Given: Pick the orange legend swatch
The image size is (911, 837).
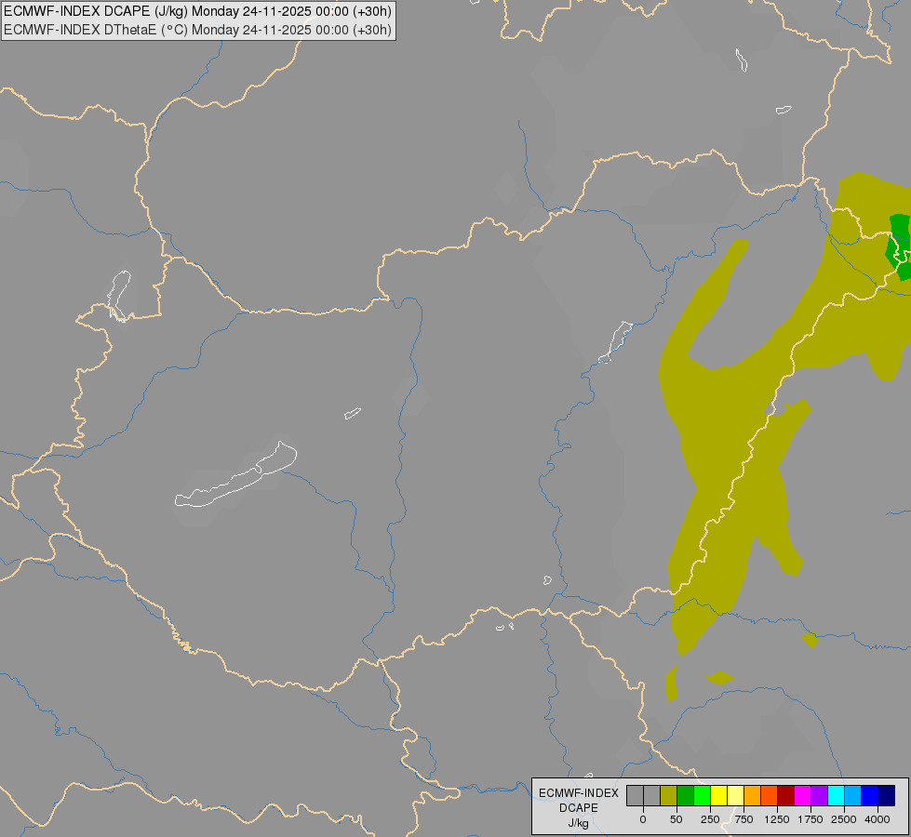Looking at the screenshot, I should click(x=753, y=795).
